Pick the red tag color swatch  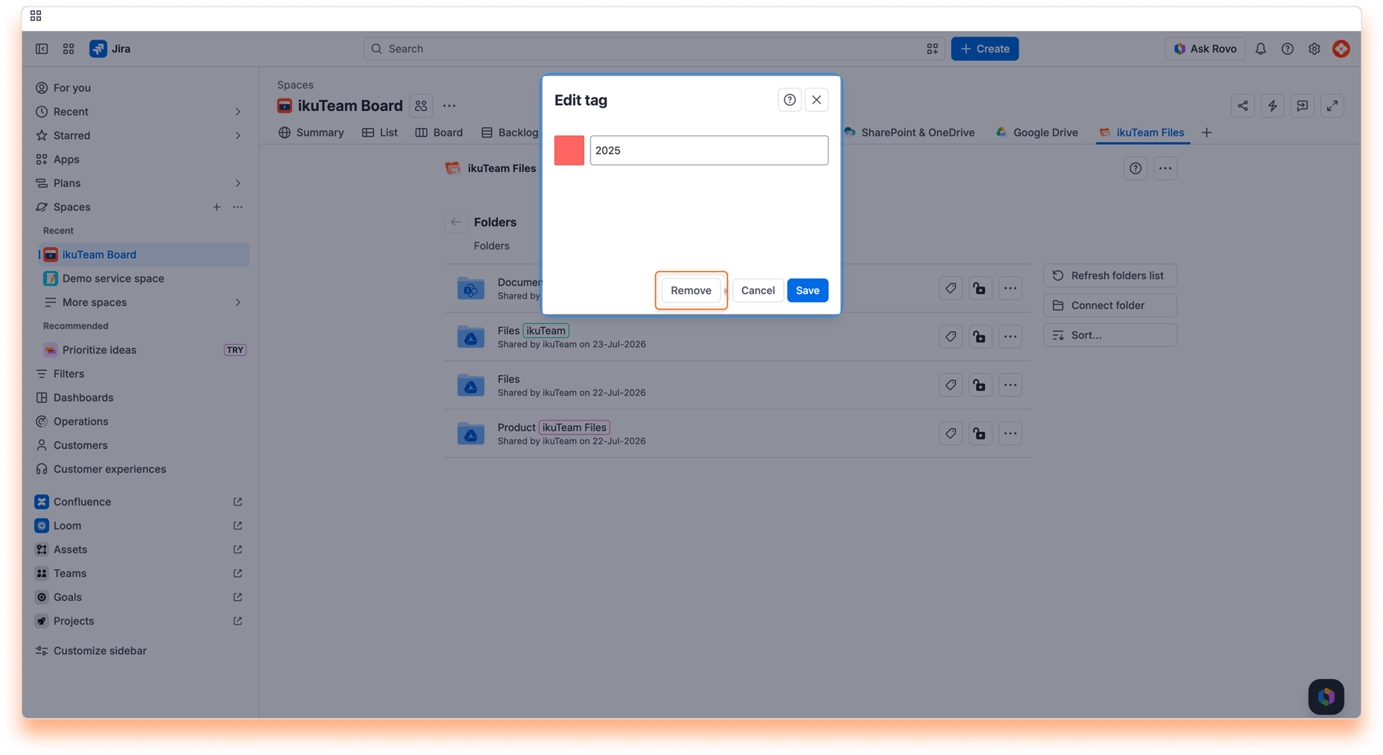[569, 150]
